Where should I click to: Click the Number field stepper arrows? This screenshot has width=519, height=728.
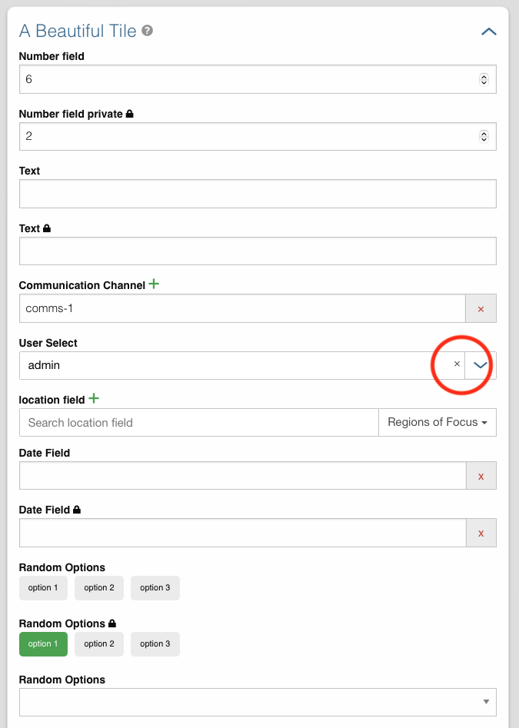tap(484, 79)
